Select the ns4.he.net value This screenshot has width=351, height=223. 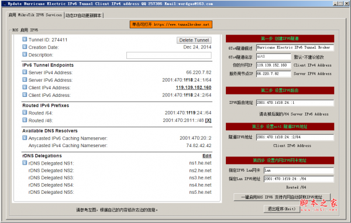[x=200, y=185]
